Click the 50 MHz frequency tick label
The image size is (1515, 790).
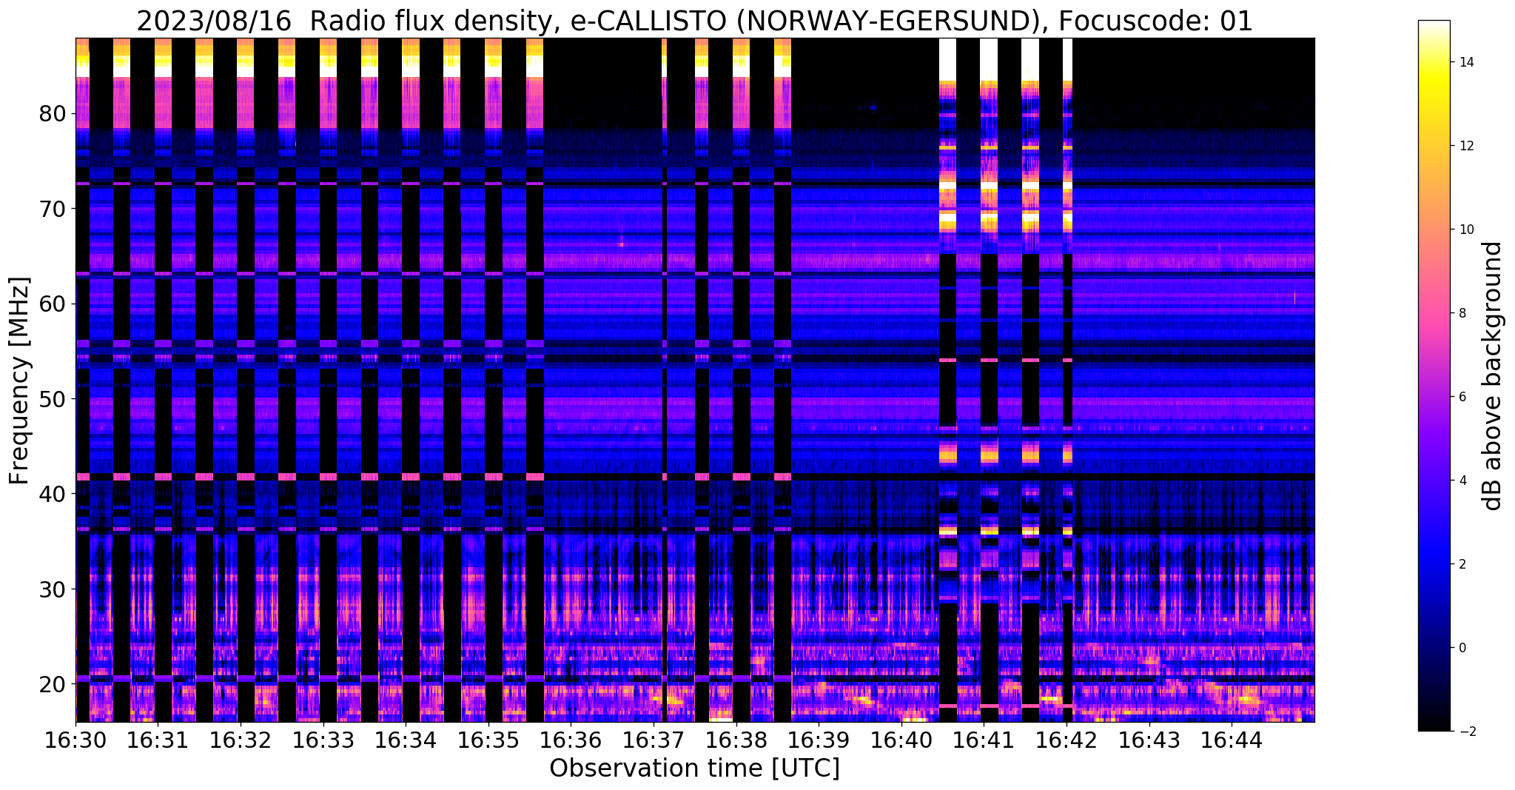pos(53,398)
